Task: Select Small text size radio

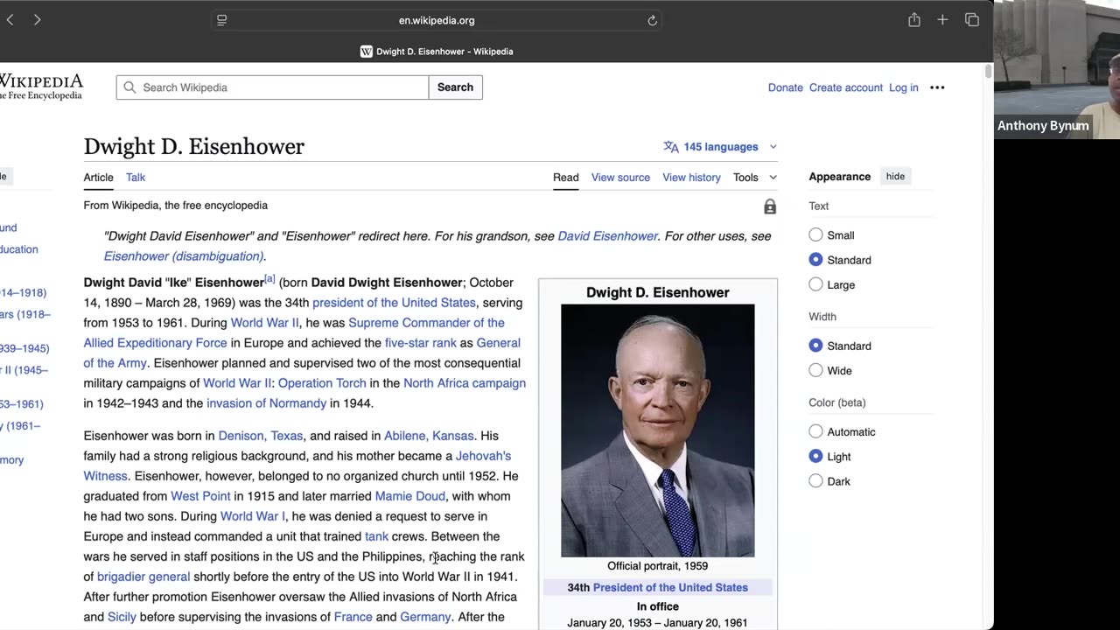Action: pyautogui.click(x=815, y=234)
